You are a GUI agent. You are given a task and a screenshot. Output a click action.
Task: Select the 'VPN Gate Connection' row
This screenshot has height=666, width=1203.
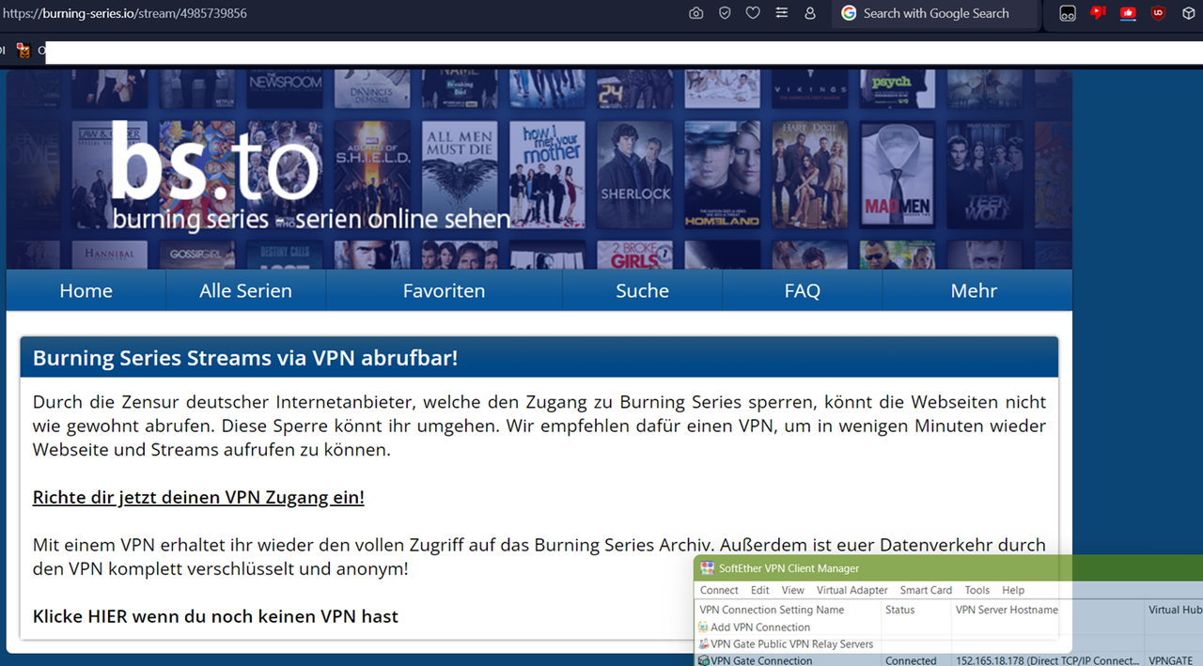[x=949, y=660]
